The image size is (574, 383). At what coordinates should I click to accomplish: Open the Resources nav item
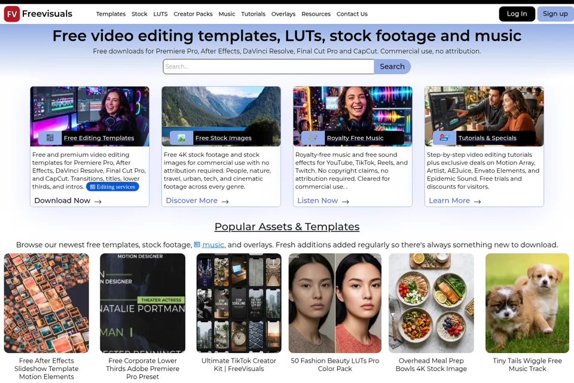pyautogui.click(x=316, y=14)
